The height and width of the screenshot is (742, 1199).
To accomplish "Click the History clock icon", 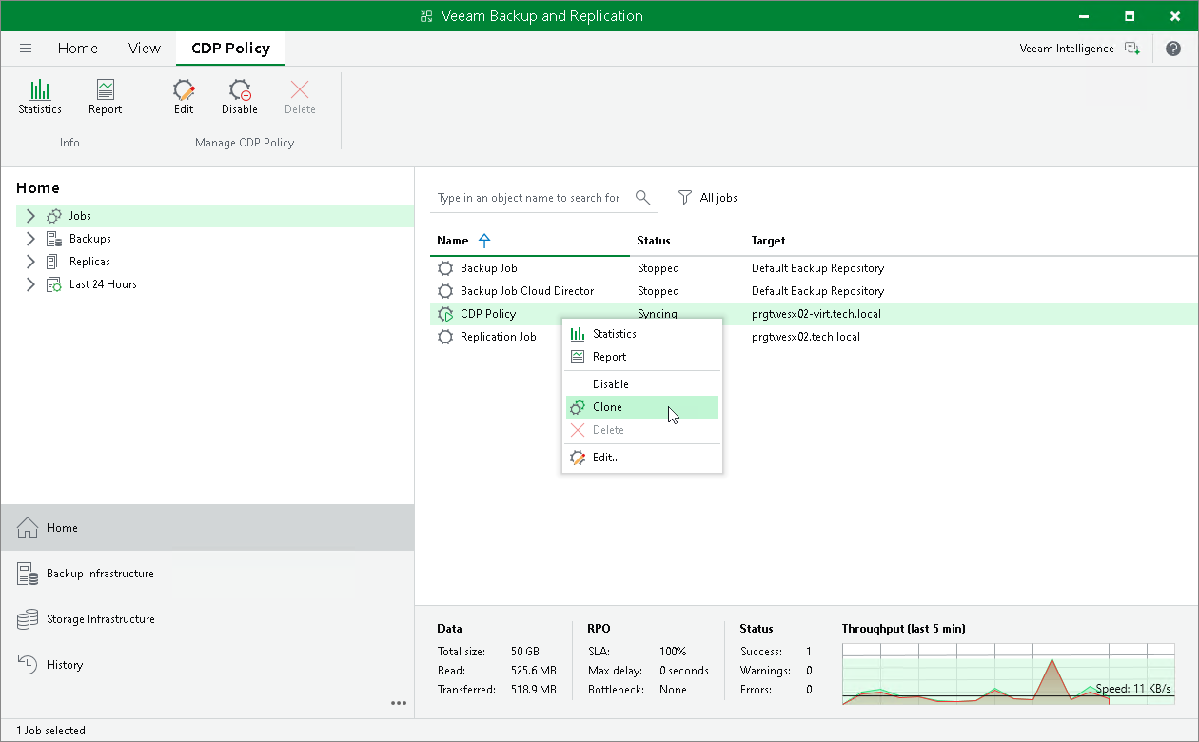I will point(28,665).
